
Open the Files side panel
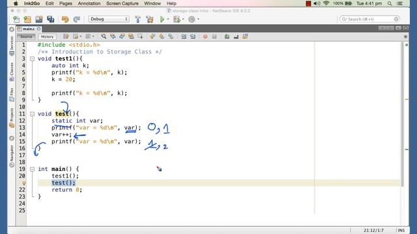click(12, 95)
